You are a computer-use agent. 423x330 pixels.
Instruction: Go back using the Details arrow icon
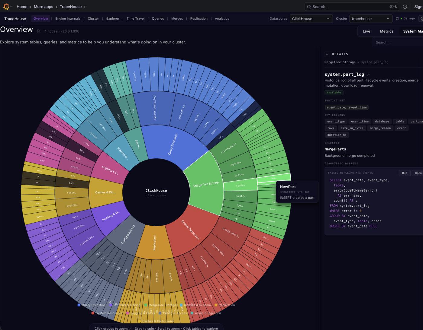(327, 54)
